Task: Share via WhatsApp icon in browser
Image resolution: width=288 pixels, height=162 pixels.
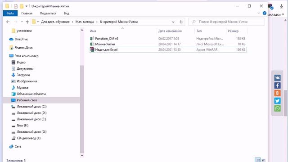Action: point(277,108)
